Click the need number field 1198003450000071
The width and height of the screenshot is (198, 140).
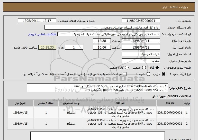(141, 21)
